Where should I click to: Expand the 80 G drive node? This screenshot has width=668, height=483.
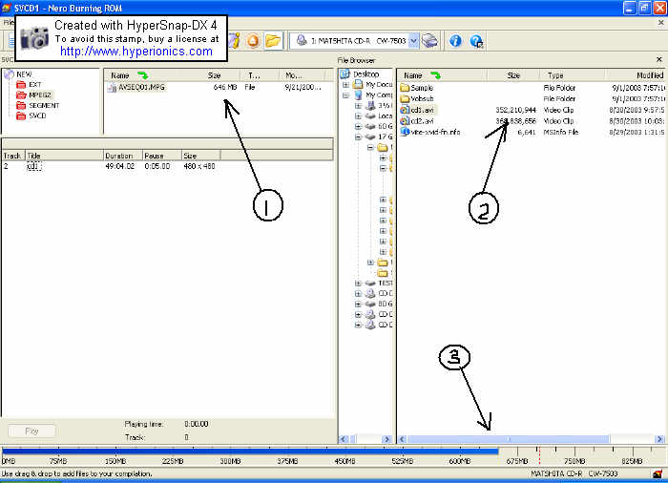pos(358,304)
